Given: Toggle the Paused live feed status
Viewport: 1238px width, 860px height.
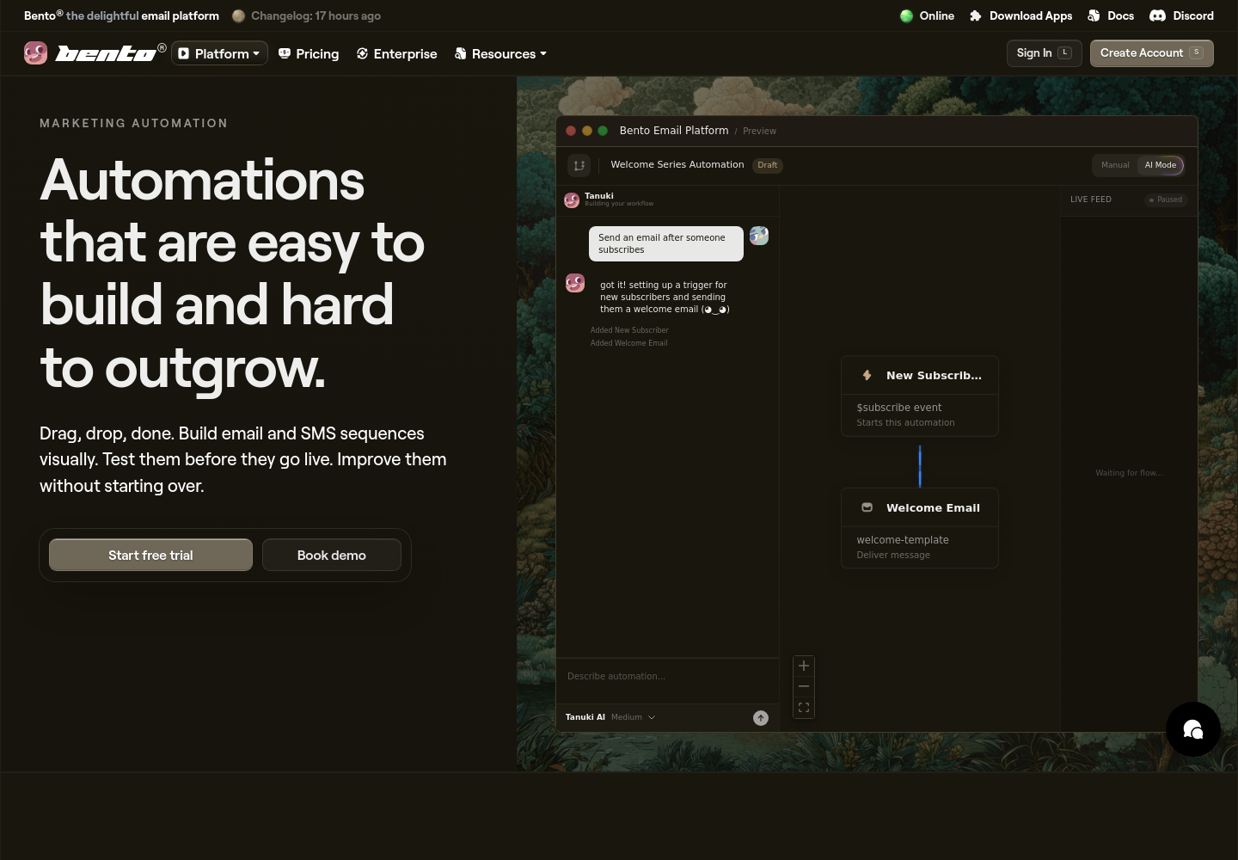Looking at the screenshot, I should click(1166, 200).
